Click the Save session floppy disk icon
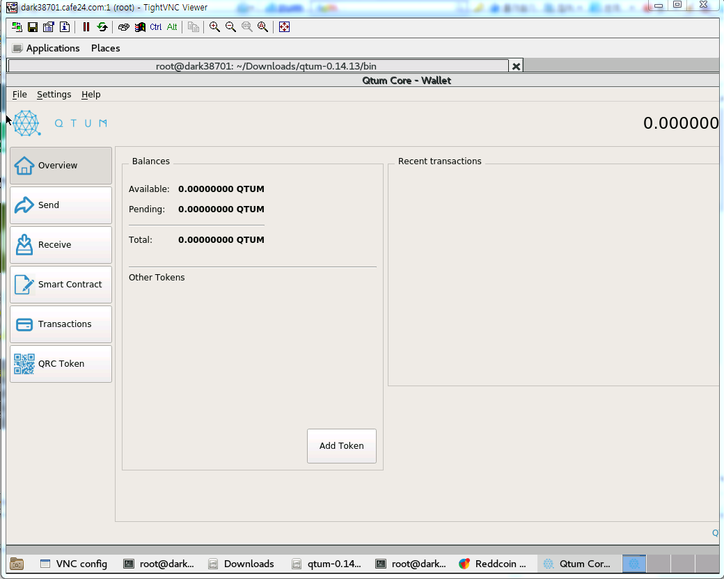 (33, 27)
